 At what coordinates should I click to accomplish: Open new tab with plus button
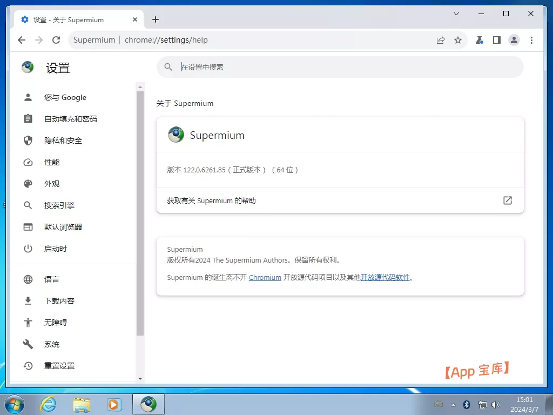coord(156,19)
